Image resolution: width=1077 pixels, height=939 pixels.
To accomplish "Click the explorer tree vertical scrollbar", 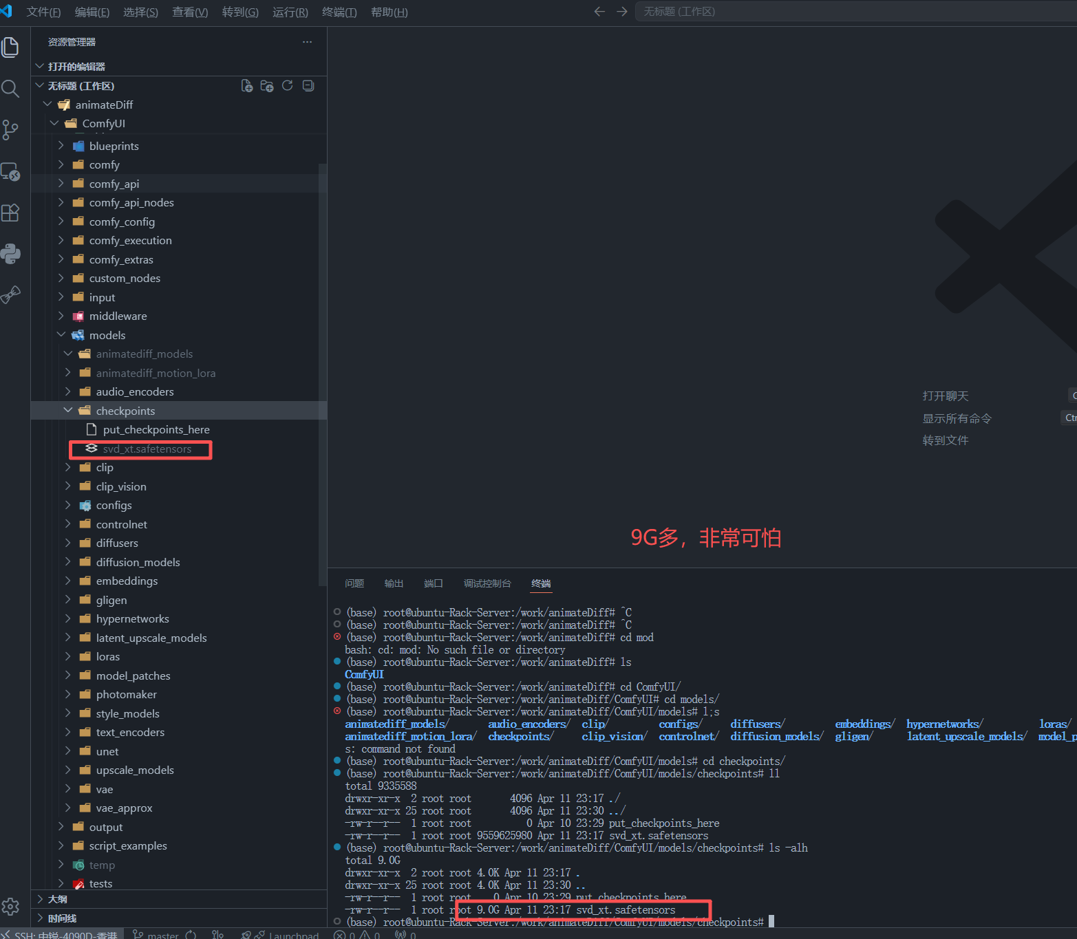I will coord(323,375).
